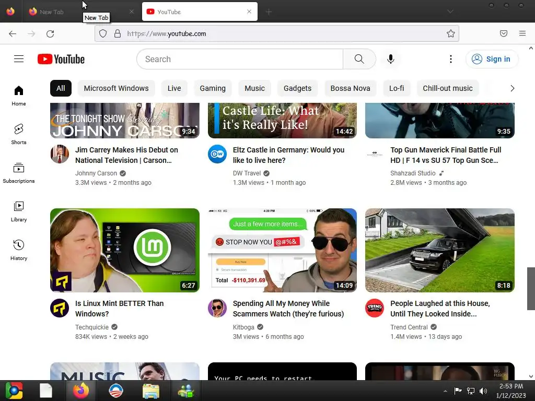Select the Live filter chip

click(x=175, y=88)
